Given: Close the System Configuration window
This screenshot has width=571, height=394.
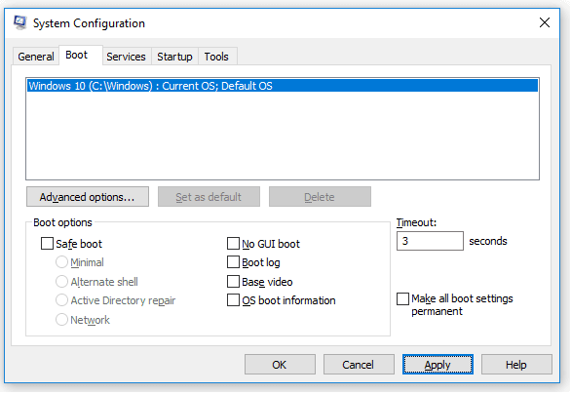Looking at the screenshot, I should click(545, 22).
